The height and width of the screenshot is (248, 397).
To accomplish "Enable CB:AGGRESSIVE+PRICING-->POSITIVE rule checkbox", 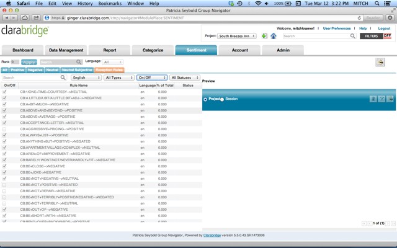I will [x=4, y=129].
